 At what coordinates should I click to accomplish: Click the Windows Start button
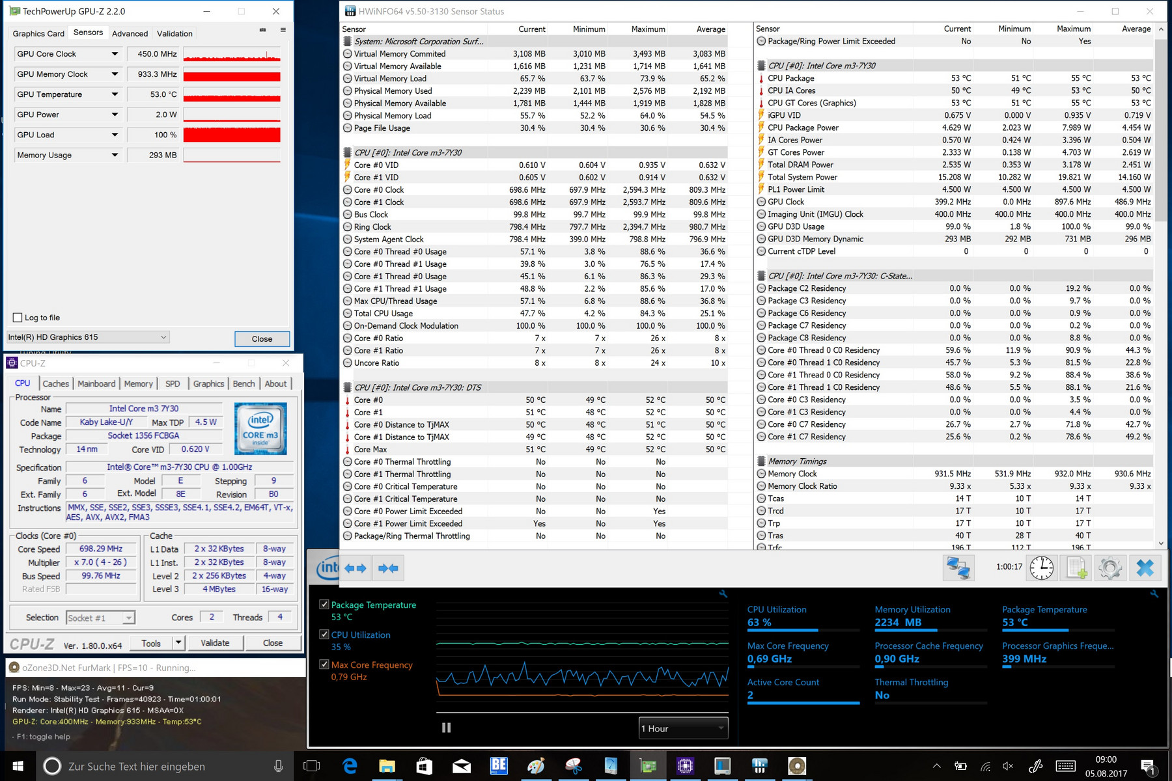tap(18, 766)
